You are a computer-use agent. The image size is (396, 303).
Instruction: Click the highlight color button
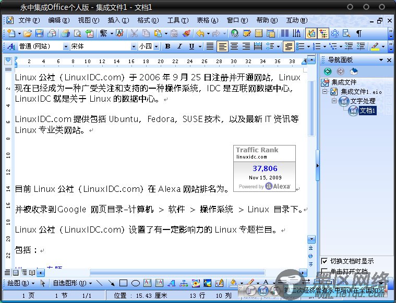click(375, 46)
